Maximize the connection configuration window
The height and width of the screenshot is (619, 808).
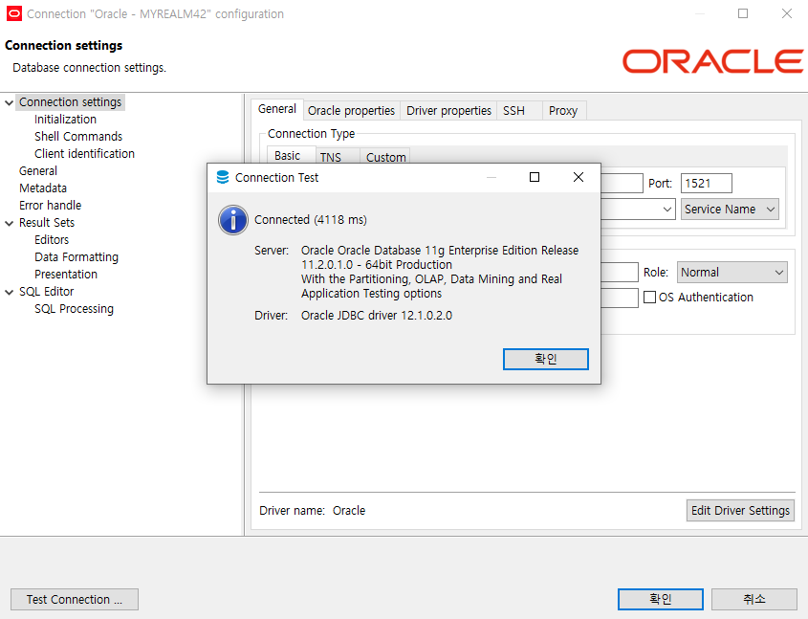coord(743,13)
